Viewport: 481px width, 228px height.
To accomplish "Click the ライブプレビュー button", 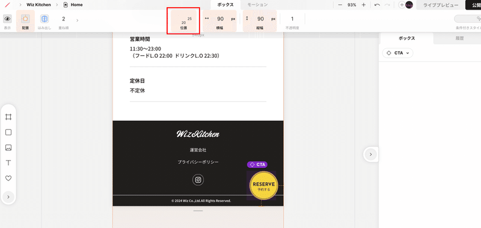I will click(441, 5).
